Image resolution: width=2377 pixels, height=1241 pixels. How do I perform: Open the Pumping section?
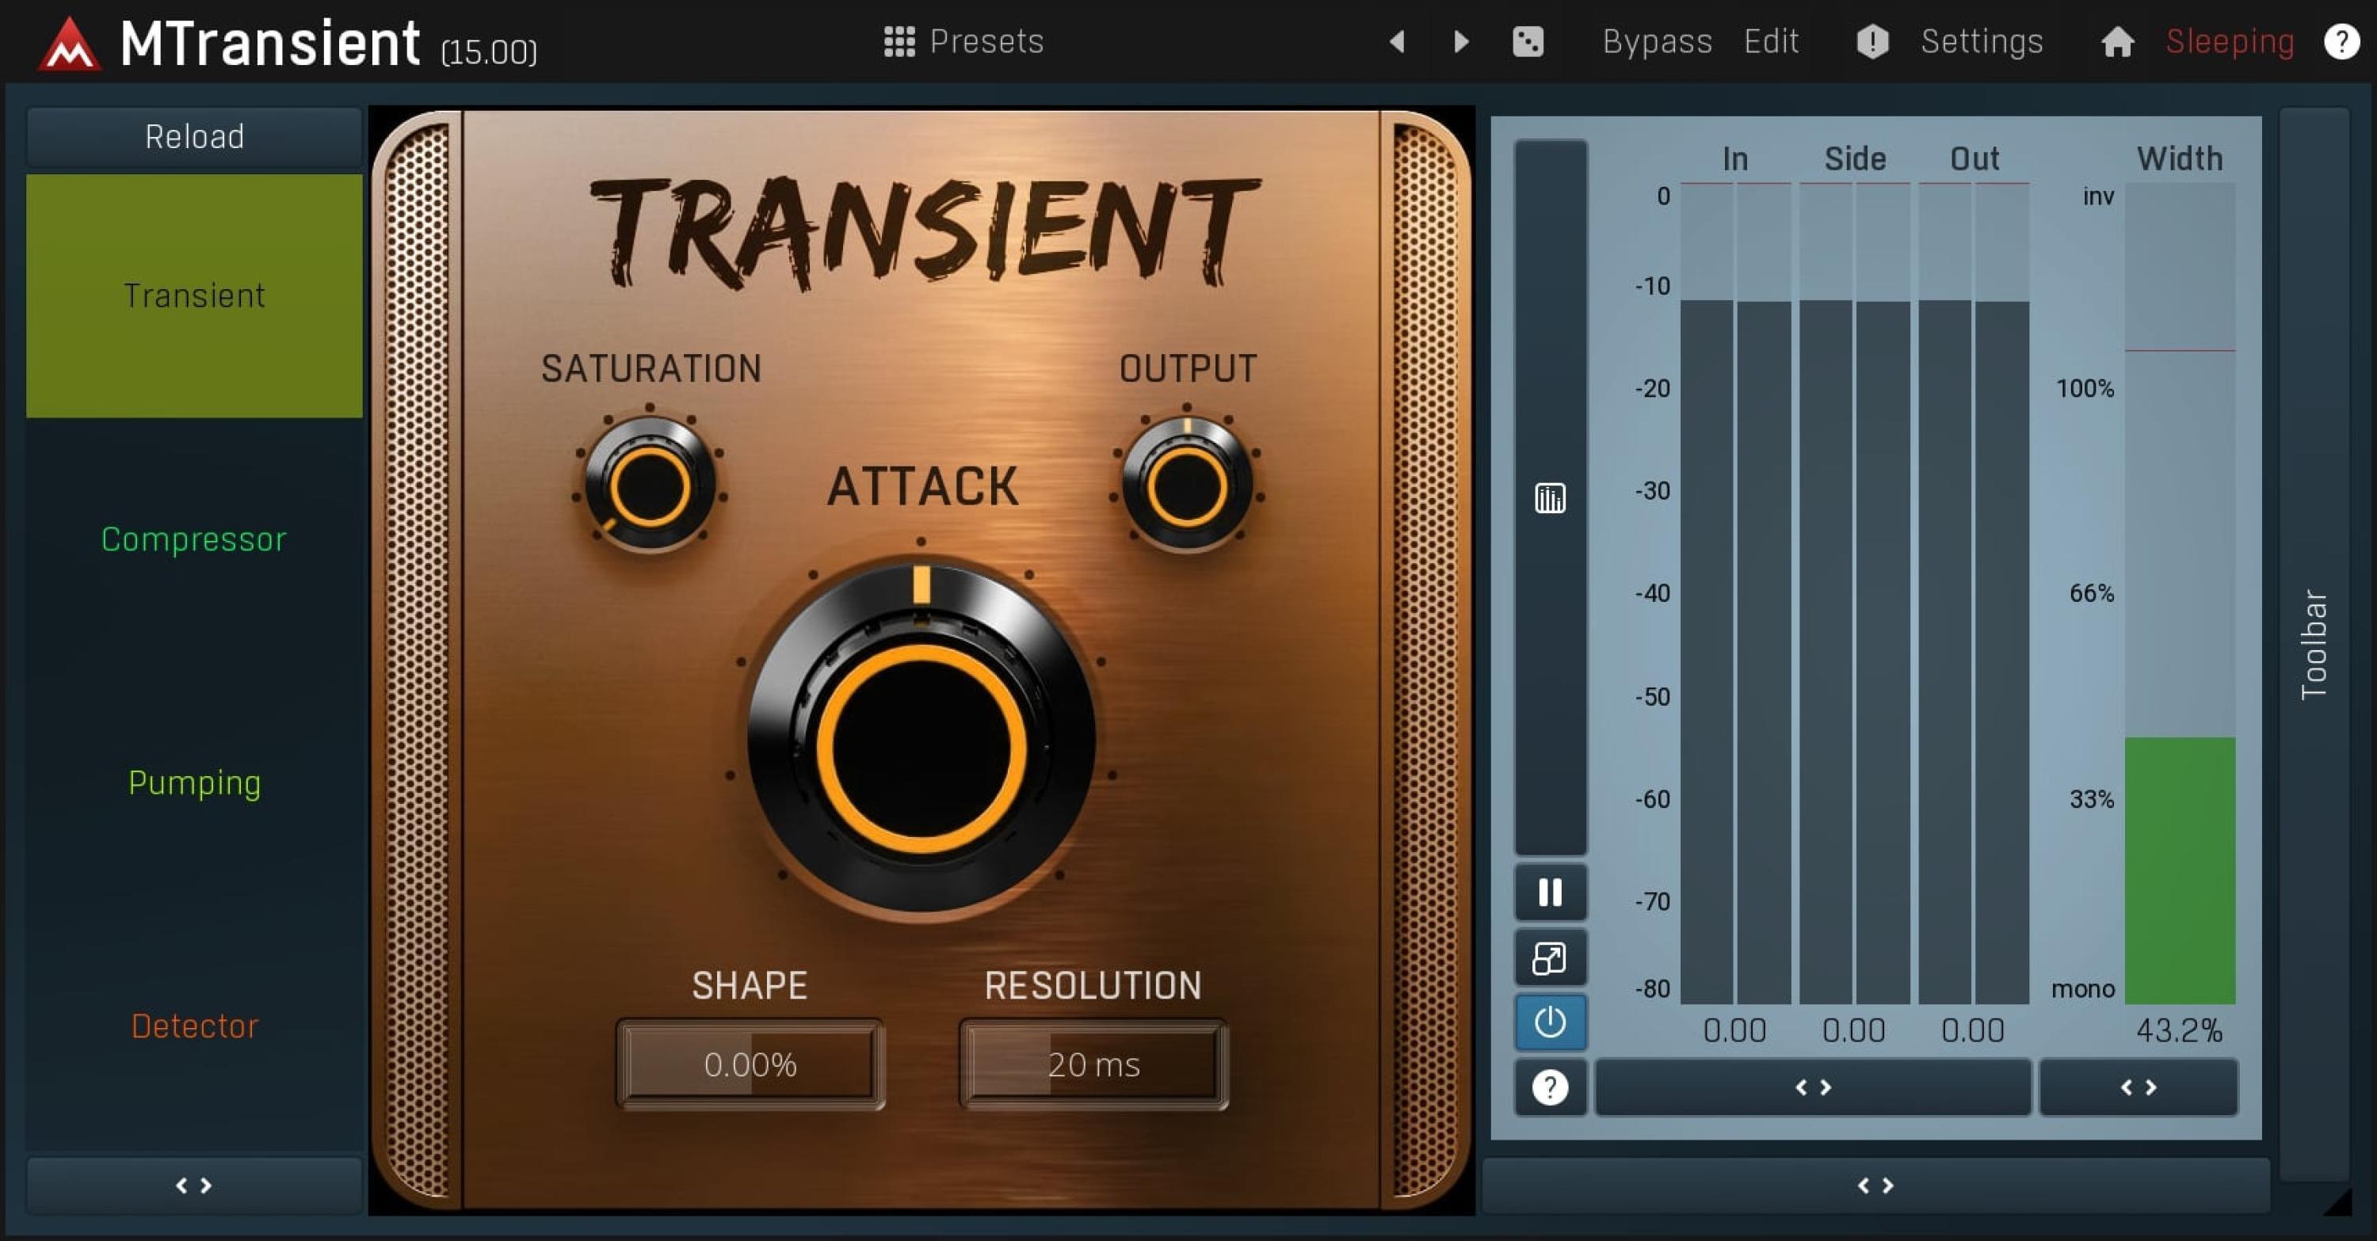pyautogui.click(x=194, y=782)
